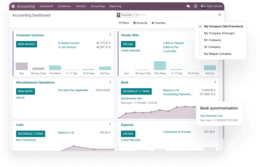The height and width of the screenshot is (167, 260).
Task: Uncheck My Company (San Francisco)
Action: pos(200,26)
